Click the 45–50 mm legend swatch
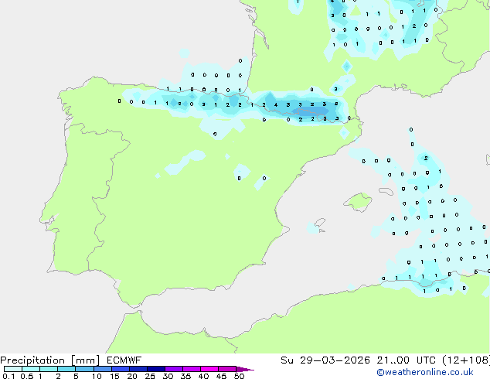This screenshot has height=379, width=490. 227,369
